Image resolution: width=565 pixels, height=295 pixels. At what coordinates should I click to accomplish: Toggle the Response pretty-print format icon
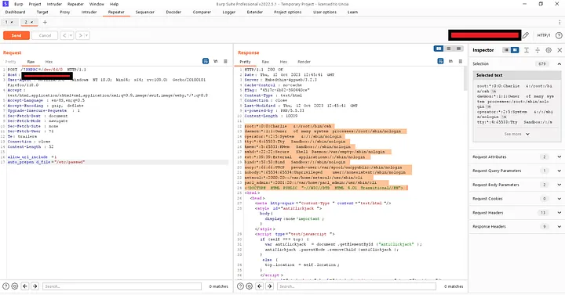(x=440, y=62)
